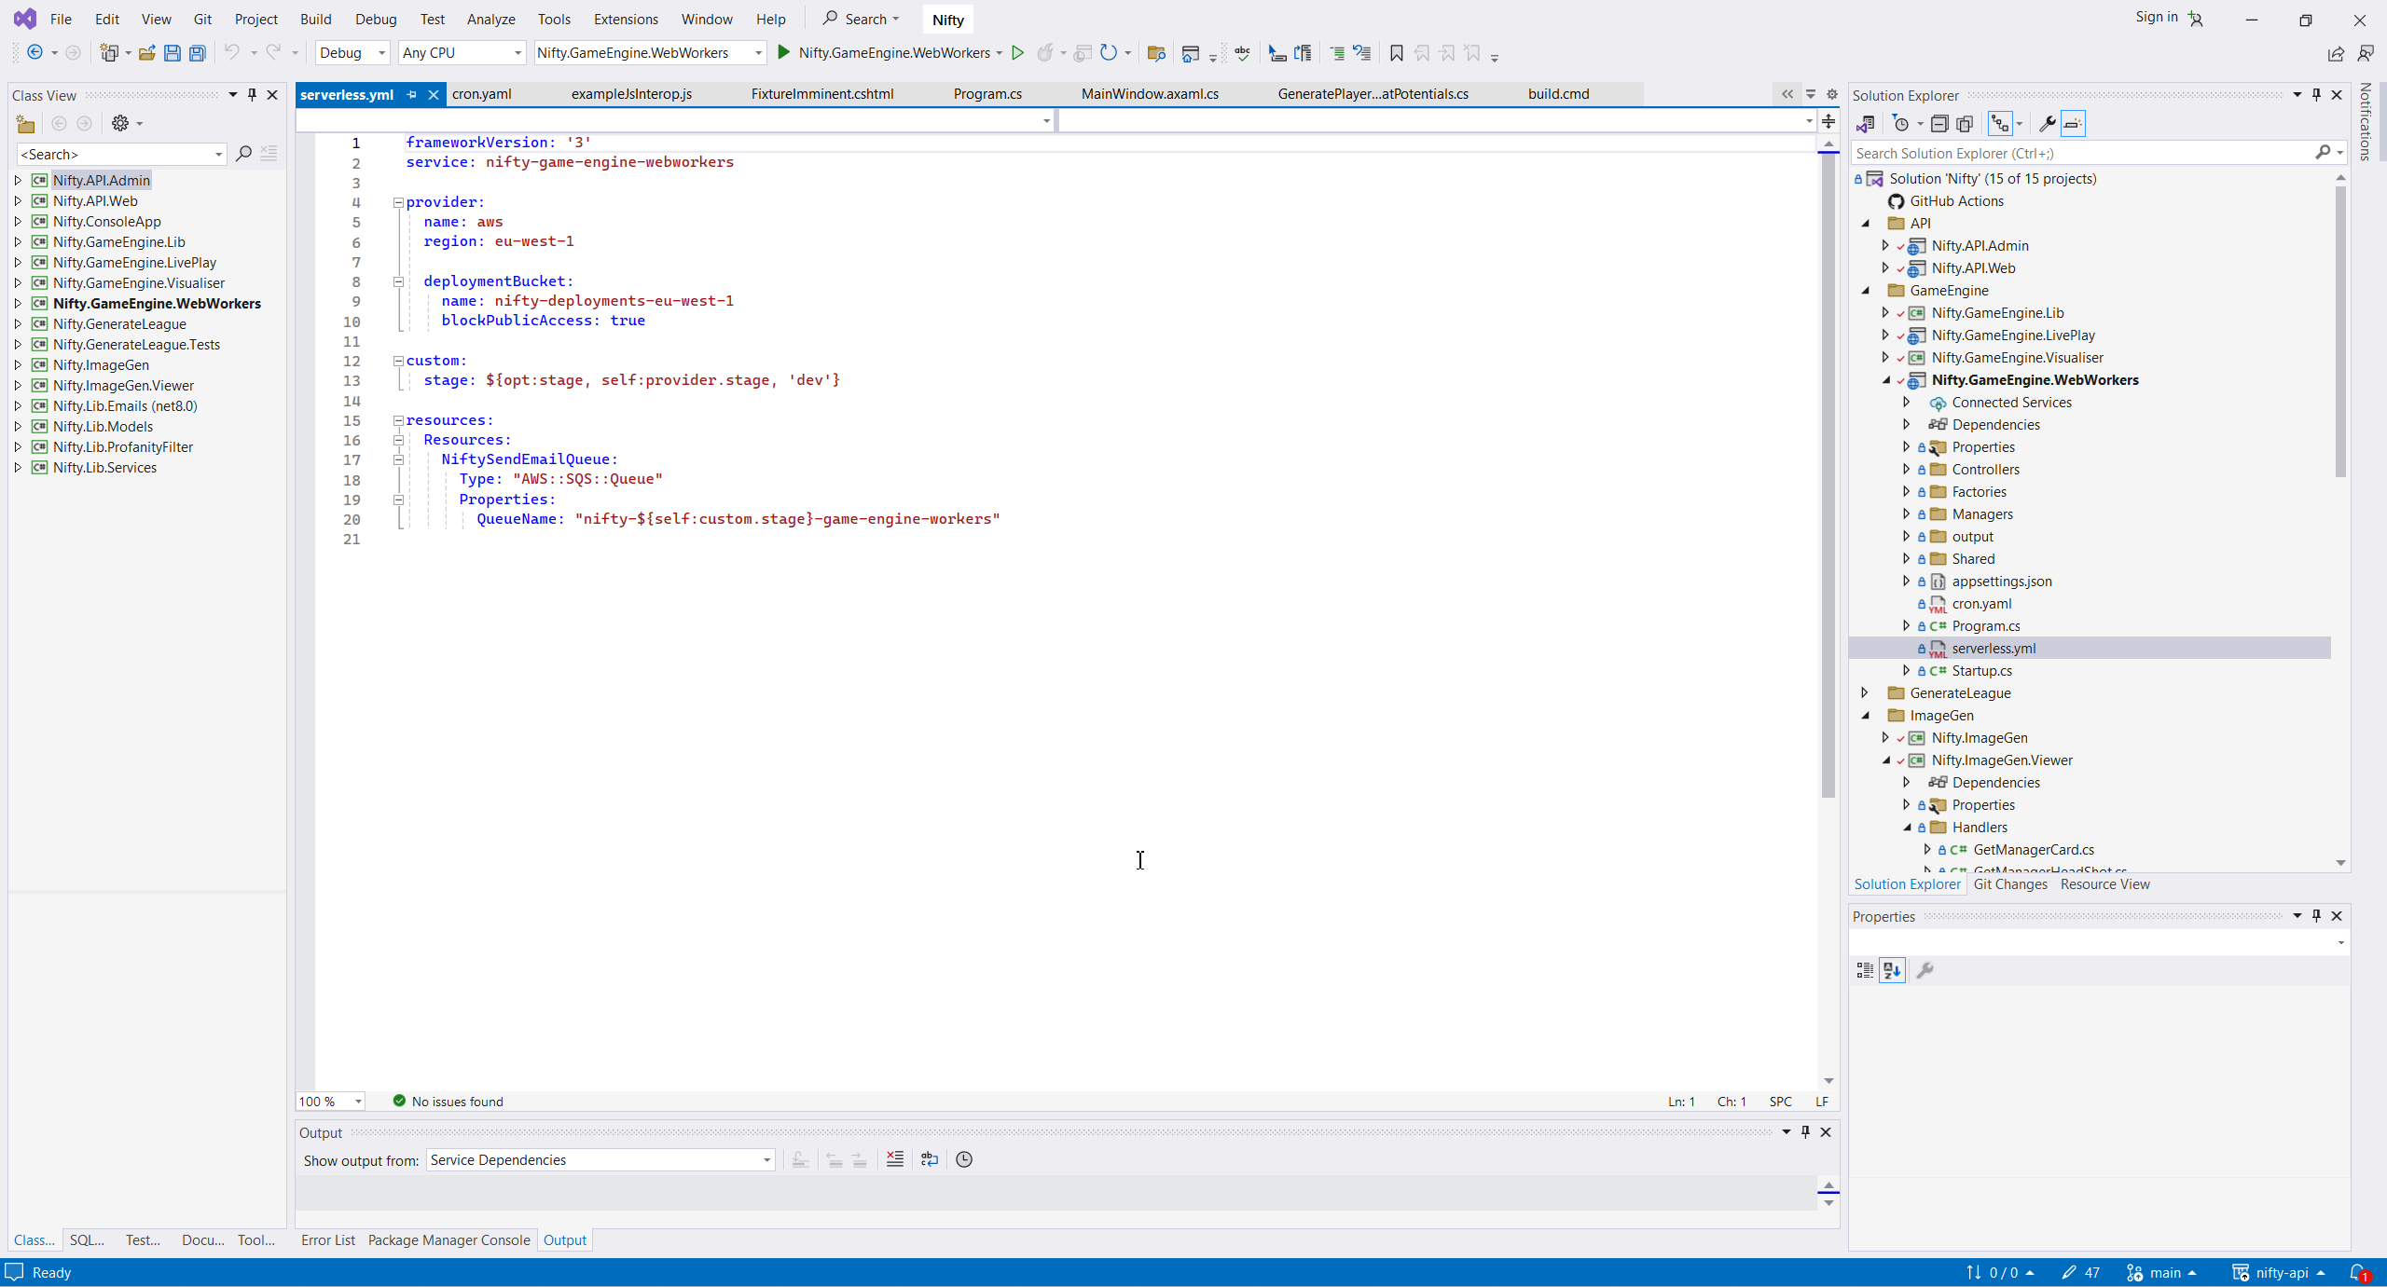
Task: Start debugging with the green play button
Action: click(x=784, y=52)
